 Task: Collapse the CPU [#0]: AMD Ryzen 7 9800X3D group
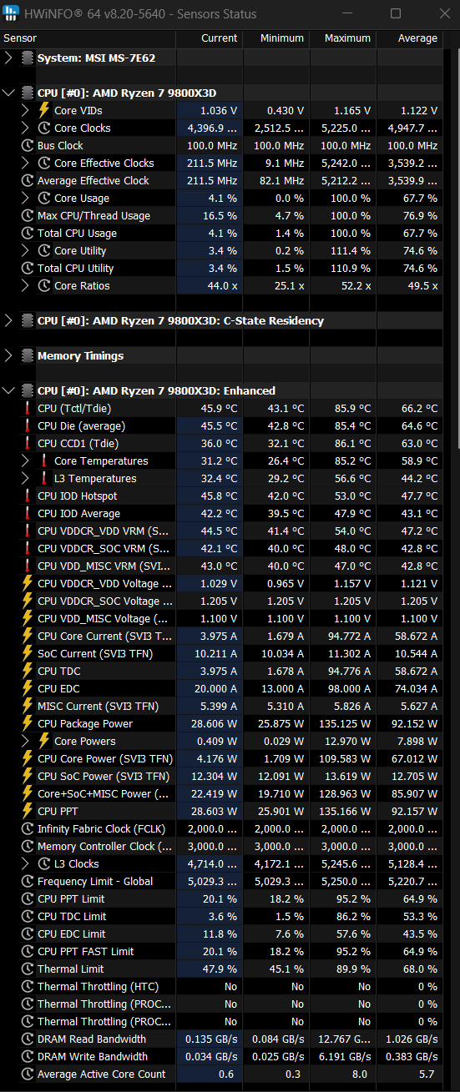[x=9, y=93]
